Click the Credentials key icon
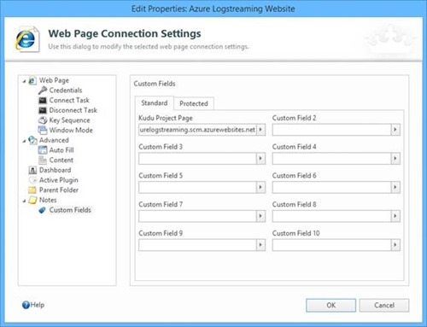 (43, 91)
